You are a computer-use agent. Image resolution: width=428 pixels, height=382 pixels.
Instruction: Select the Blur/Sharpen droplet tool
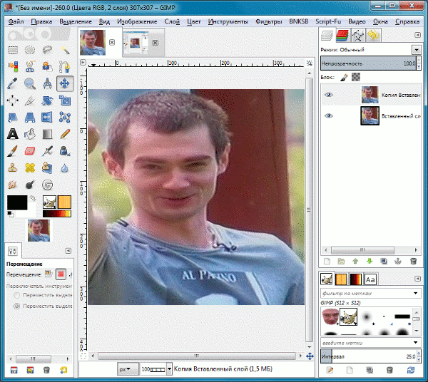[65, 168]
